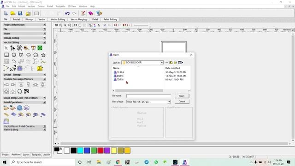Click the Type here to search box
This screenshot has height=166, width=295.
point(42,162)
